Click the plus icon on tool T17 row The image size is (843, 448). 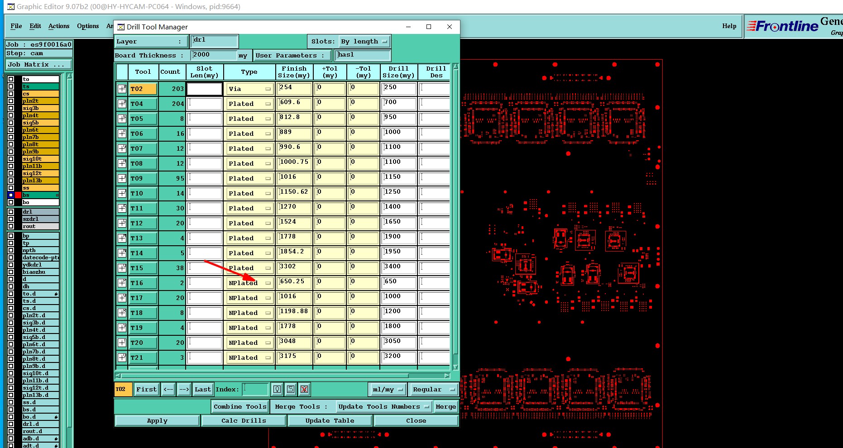pyautogui.click(x=122, y=298)
